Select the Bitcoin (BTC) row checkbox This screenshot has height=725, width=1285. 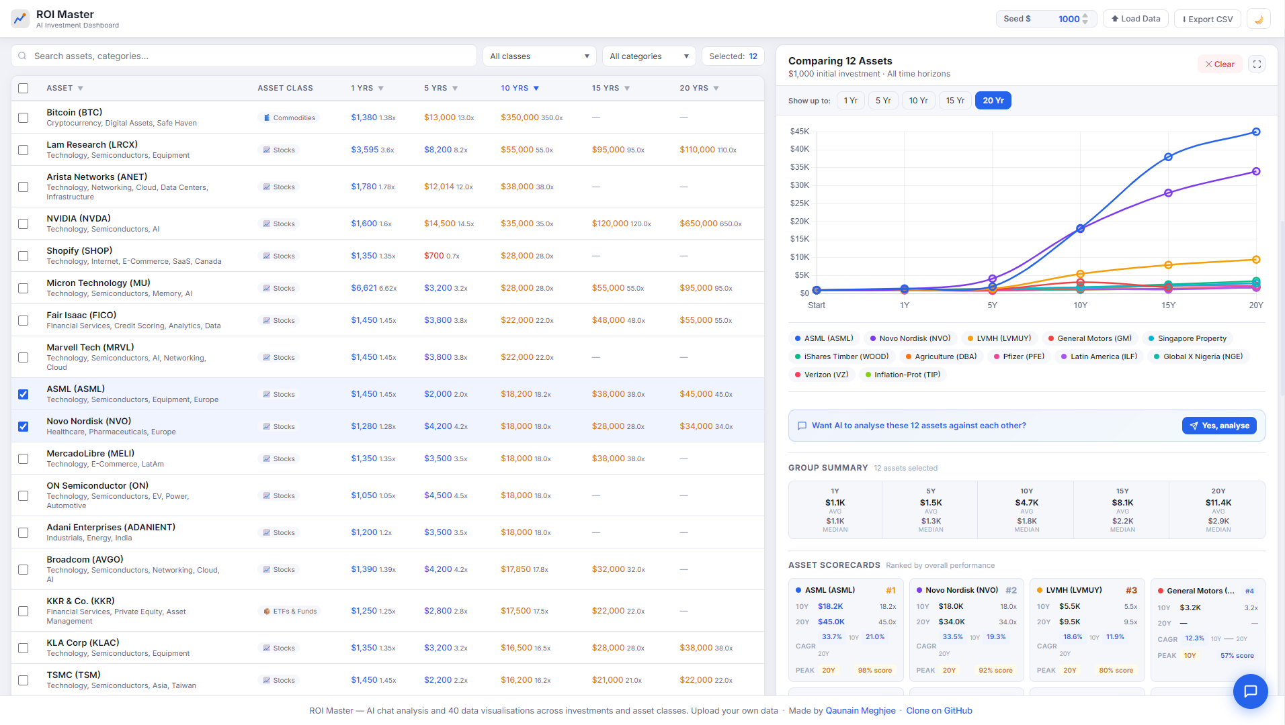[x=24, y=118]
